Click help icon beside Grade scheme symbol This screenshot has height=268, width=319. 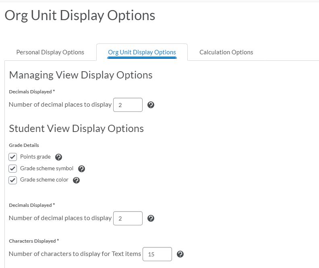click(x=81, y=169)
